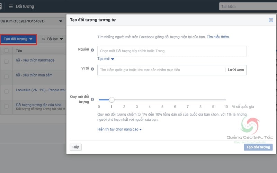
Task: Open Đối tượng tương tác của Moe audience
Action: [x=39, y=105]
